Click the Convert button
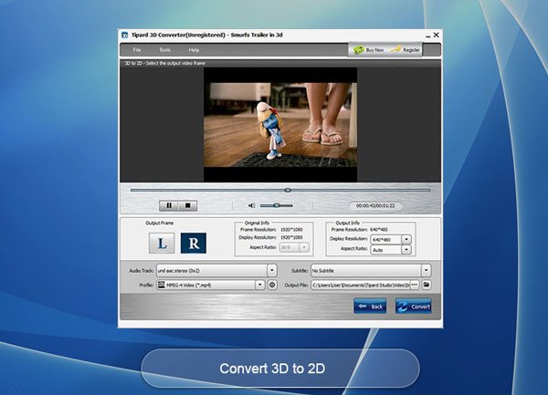This screenshot has width=548, height=395. point(414,307)
